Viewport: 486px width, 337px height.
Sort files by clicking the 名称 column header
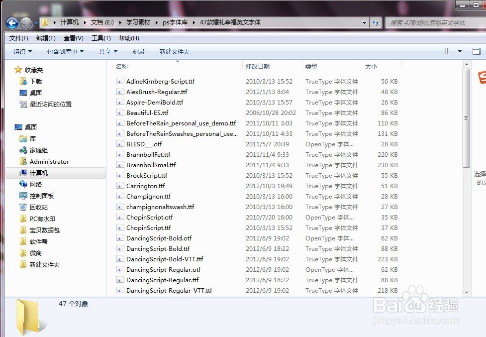coord(122,66)
